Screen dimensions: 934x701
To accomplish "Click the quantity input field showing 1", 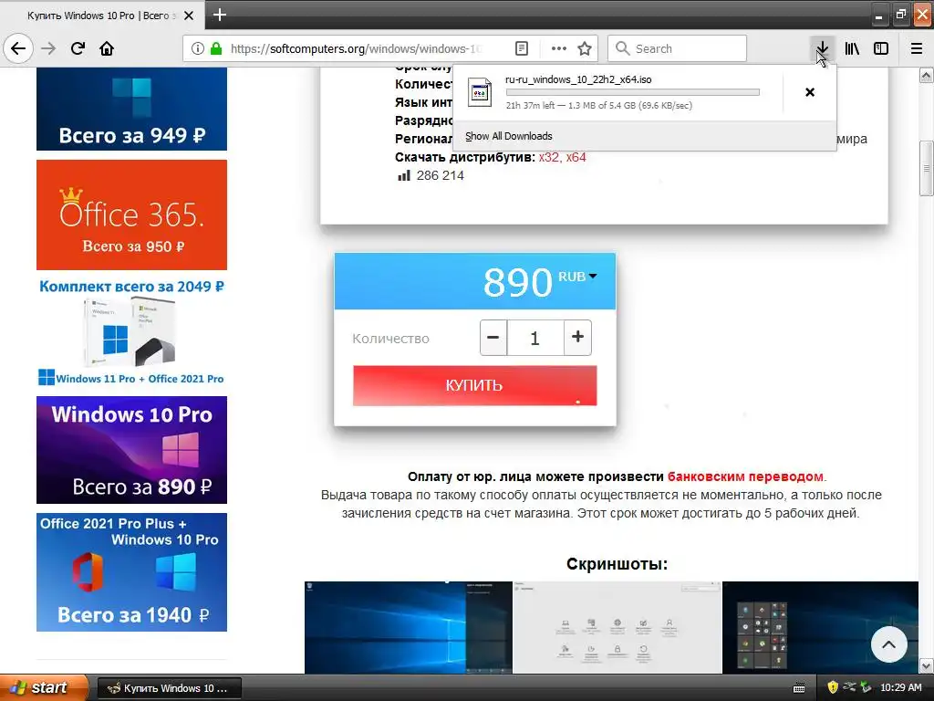I will pyautogui.click(x=534, y=338).
